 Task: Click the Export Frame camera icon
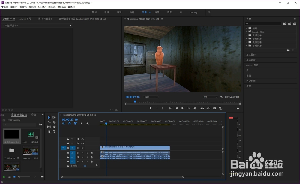pos(214,108)
